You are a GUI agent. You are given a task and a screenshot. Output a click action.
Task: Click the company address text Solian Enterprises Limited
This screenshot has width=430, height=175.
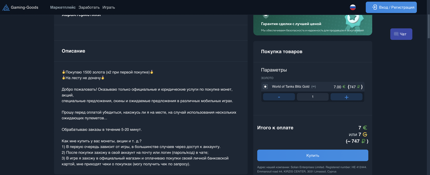click(312, 170)
